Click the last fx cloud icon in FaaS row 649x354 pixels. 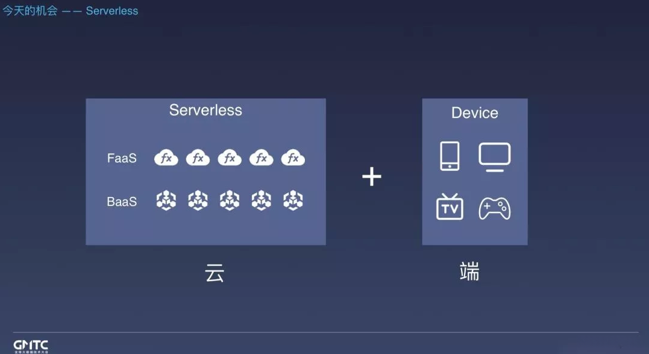(x=293, y=158)
